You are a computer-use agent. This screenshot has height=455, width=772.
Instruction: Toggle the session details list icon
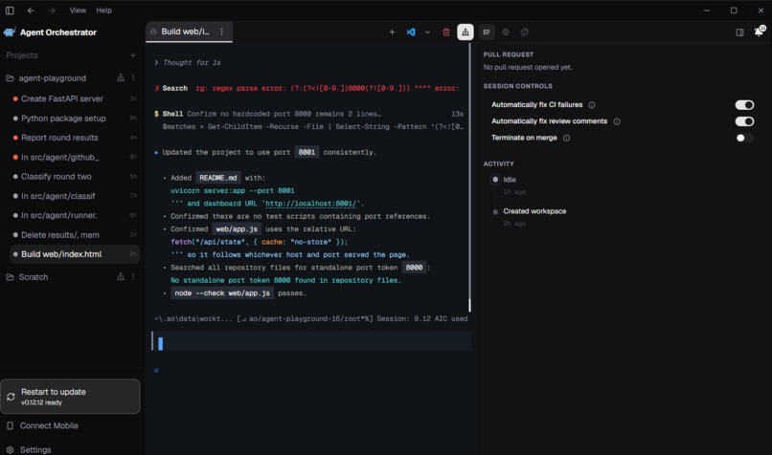point(487,32)
